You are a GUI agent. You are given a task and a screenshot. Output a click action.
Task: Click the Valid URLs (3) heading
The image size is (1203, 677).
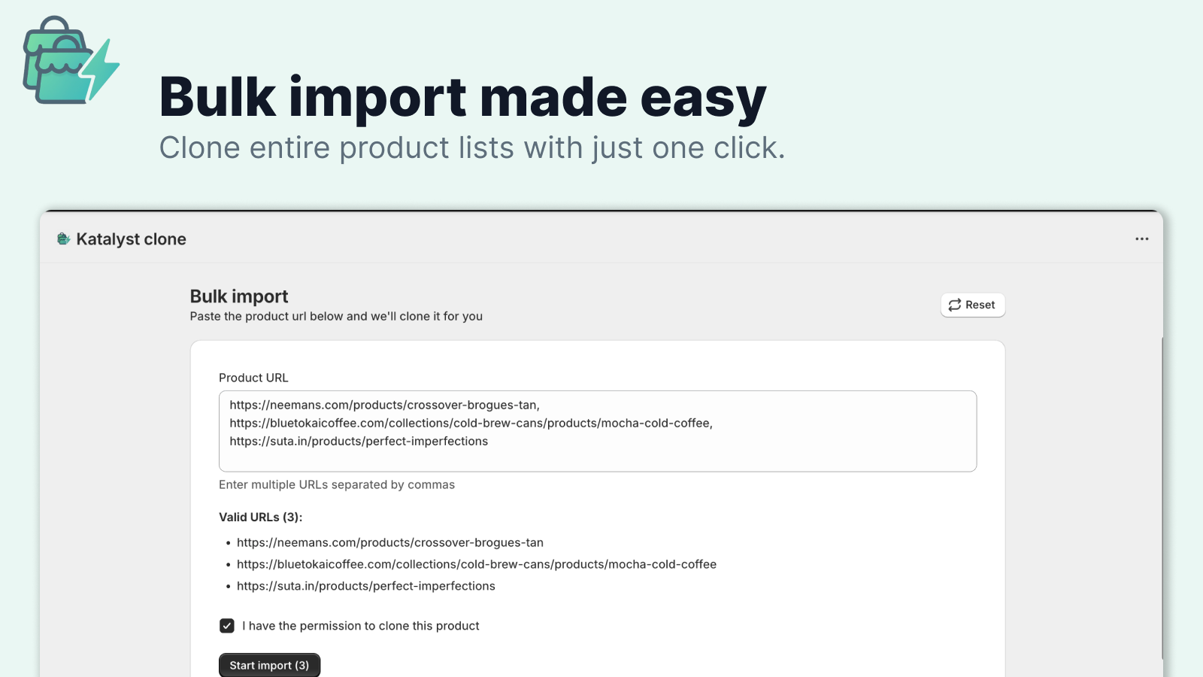[x=260, y=518]
